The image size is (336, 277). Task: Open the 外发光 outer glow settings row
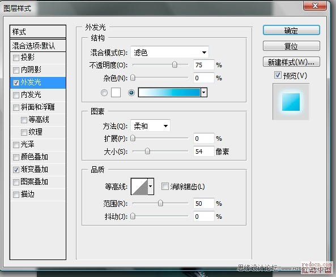[38, 83]
